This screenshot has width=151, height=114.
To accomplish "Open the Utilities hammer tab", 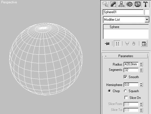I will [145, 4].
